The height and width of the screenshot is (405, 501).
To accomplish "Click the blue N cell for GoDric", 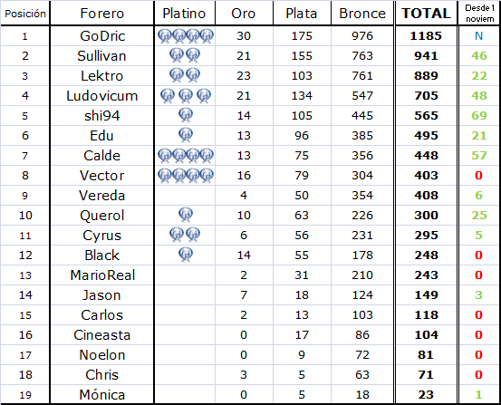I will point(478,36).
